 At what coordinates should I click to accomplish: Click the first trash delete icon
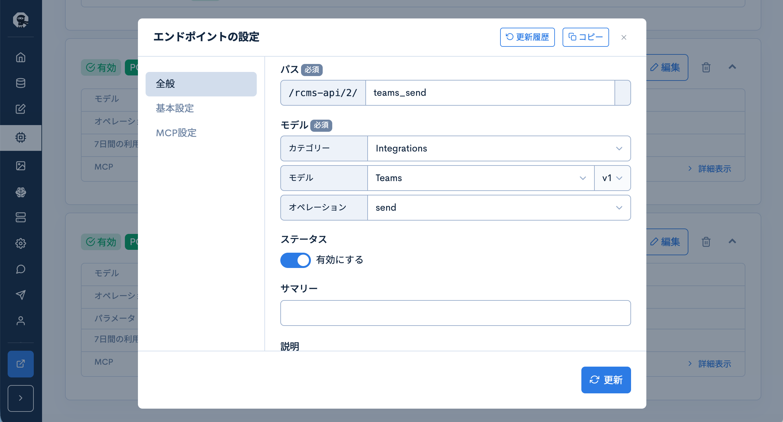706,67
